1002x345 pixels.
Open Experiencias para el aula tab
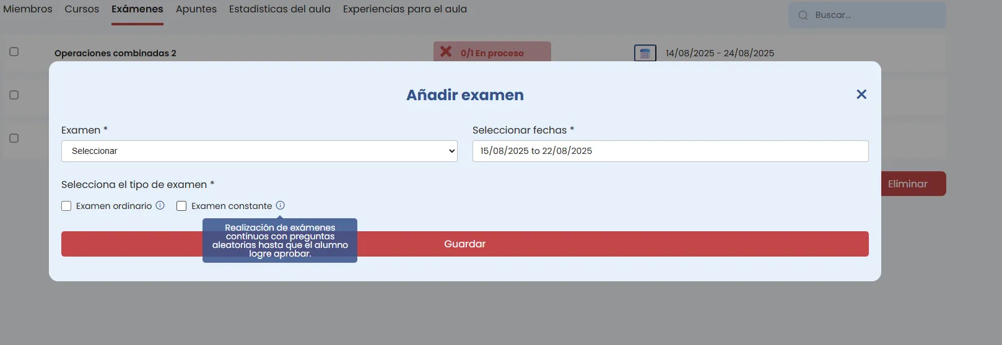click(404, 9)
